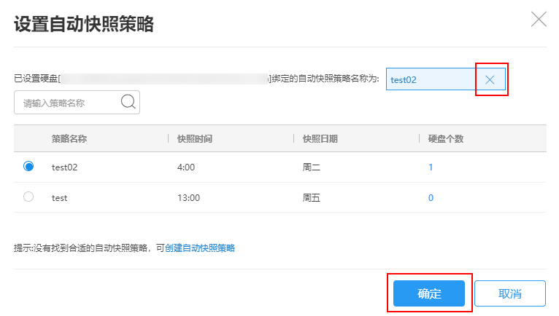Cancel with the 取消 button
Viewport: 559px width, 316px height.
click(x=510, y=293)
